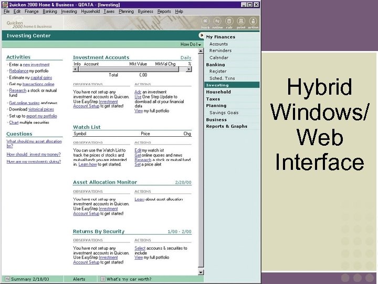Click the Symbol column header in Watch List
The height and width of the screenshot is (284, 378).
[80, 134]
